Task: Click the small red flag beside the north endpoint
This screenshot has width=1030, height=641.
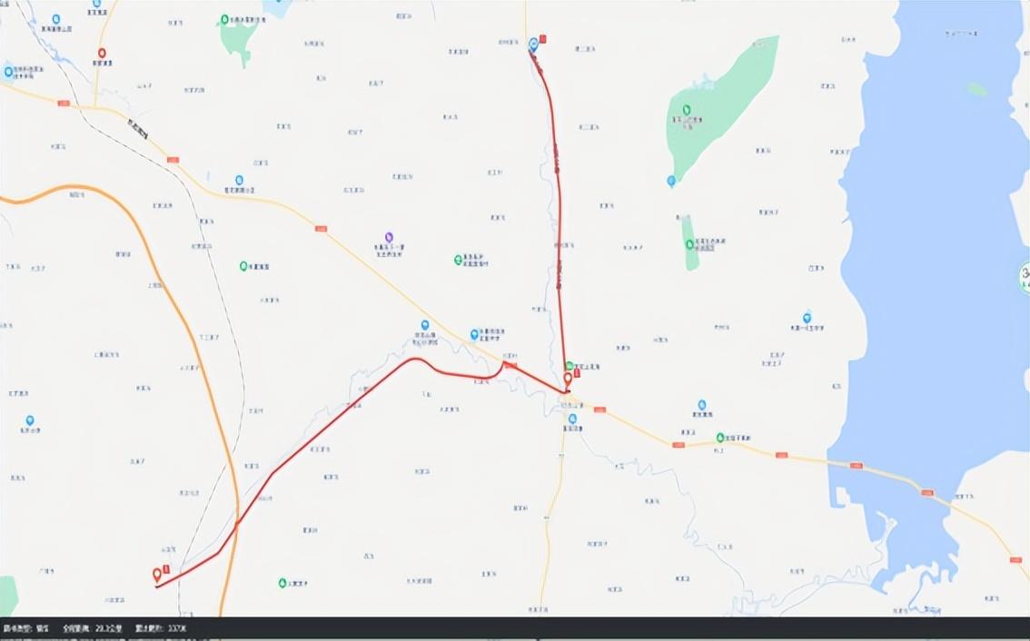Action: 543,38
